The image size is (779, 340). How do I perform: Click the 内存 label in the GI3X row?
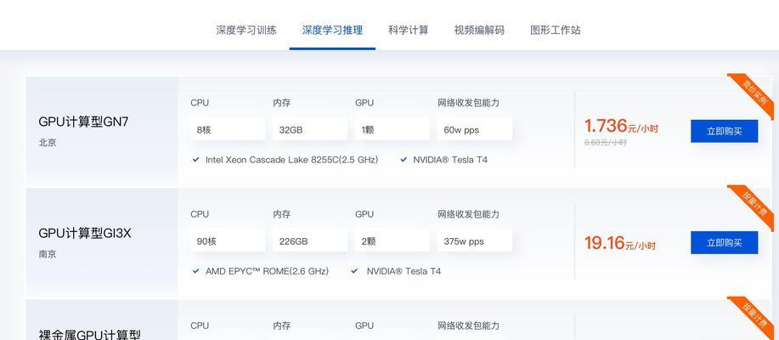[x=282, y=214]
